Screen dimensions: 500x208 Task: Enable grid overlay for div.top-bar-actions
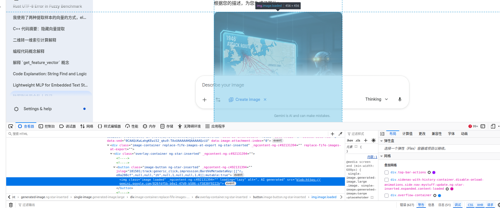click(387, 172)
